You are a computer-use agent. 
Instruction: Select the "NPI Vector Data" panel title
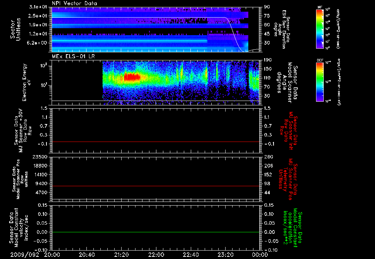[x=74, y=3]
